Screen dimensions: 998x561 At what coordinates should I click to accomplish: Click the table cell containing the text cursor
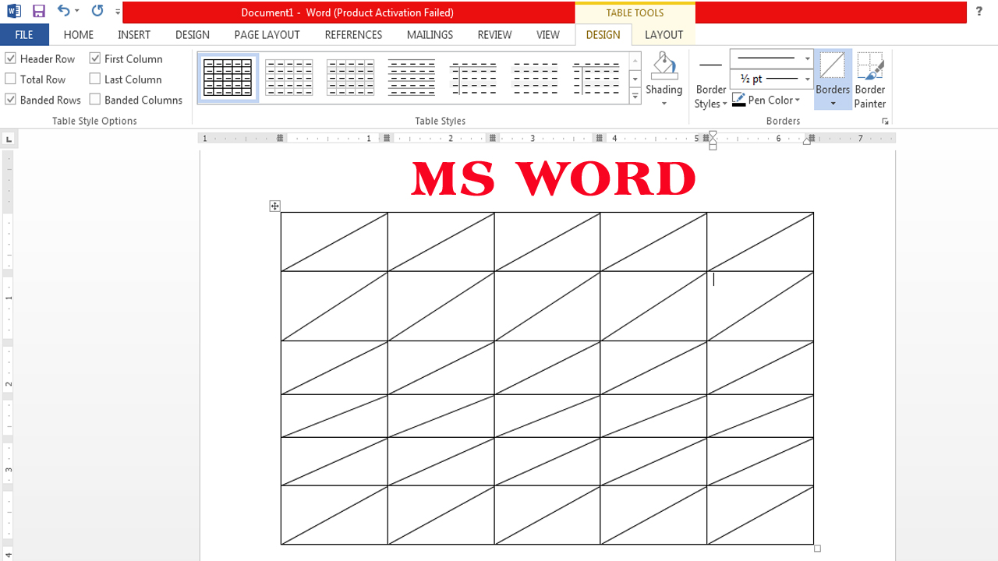point(760,306)
